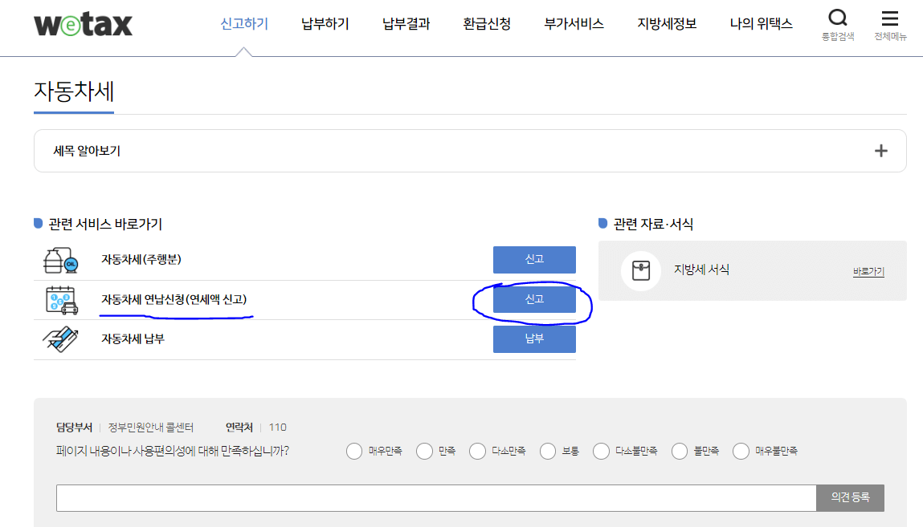Click the wetax logo
The height and width of the screenshot is (527, 923).
[83, 24]
